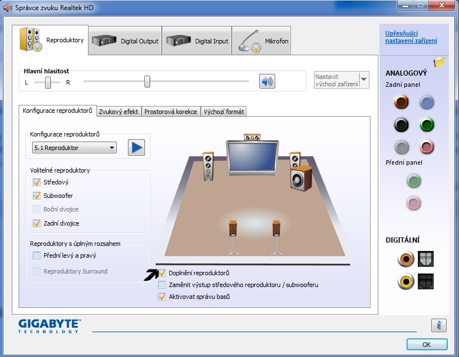Open the Prostorová korekce tab

coord(171,112)
